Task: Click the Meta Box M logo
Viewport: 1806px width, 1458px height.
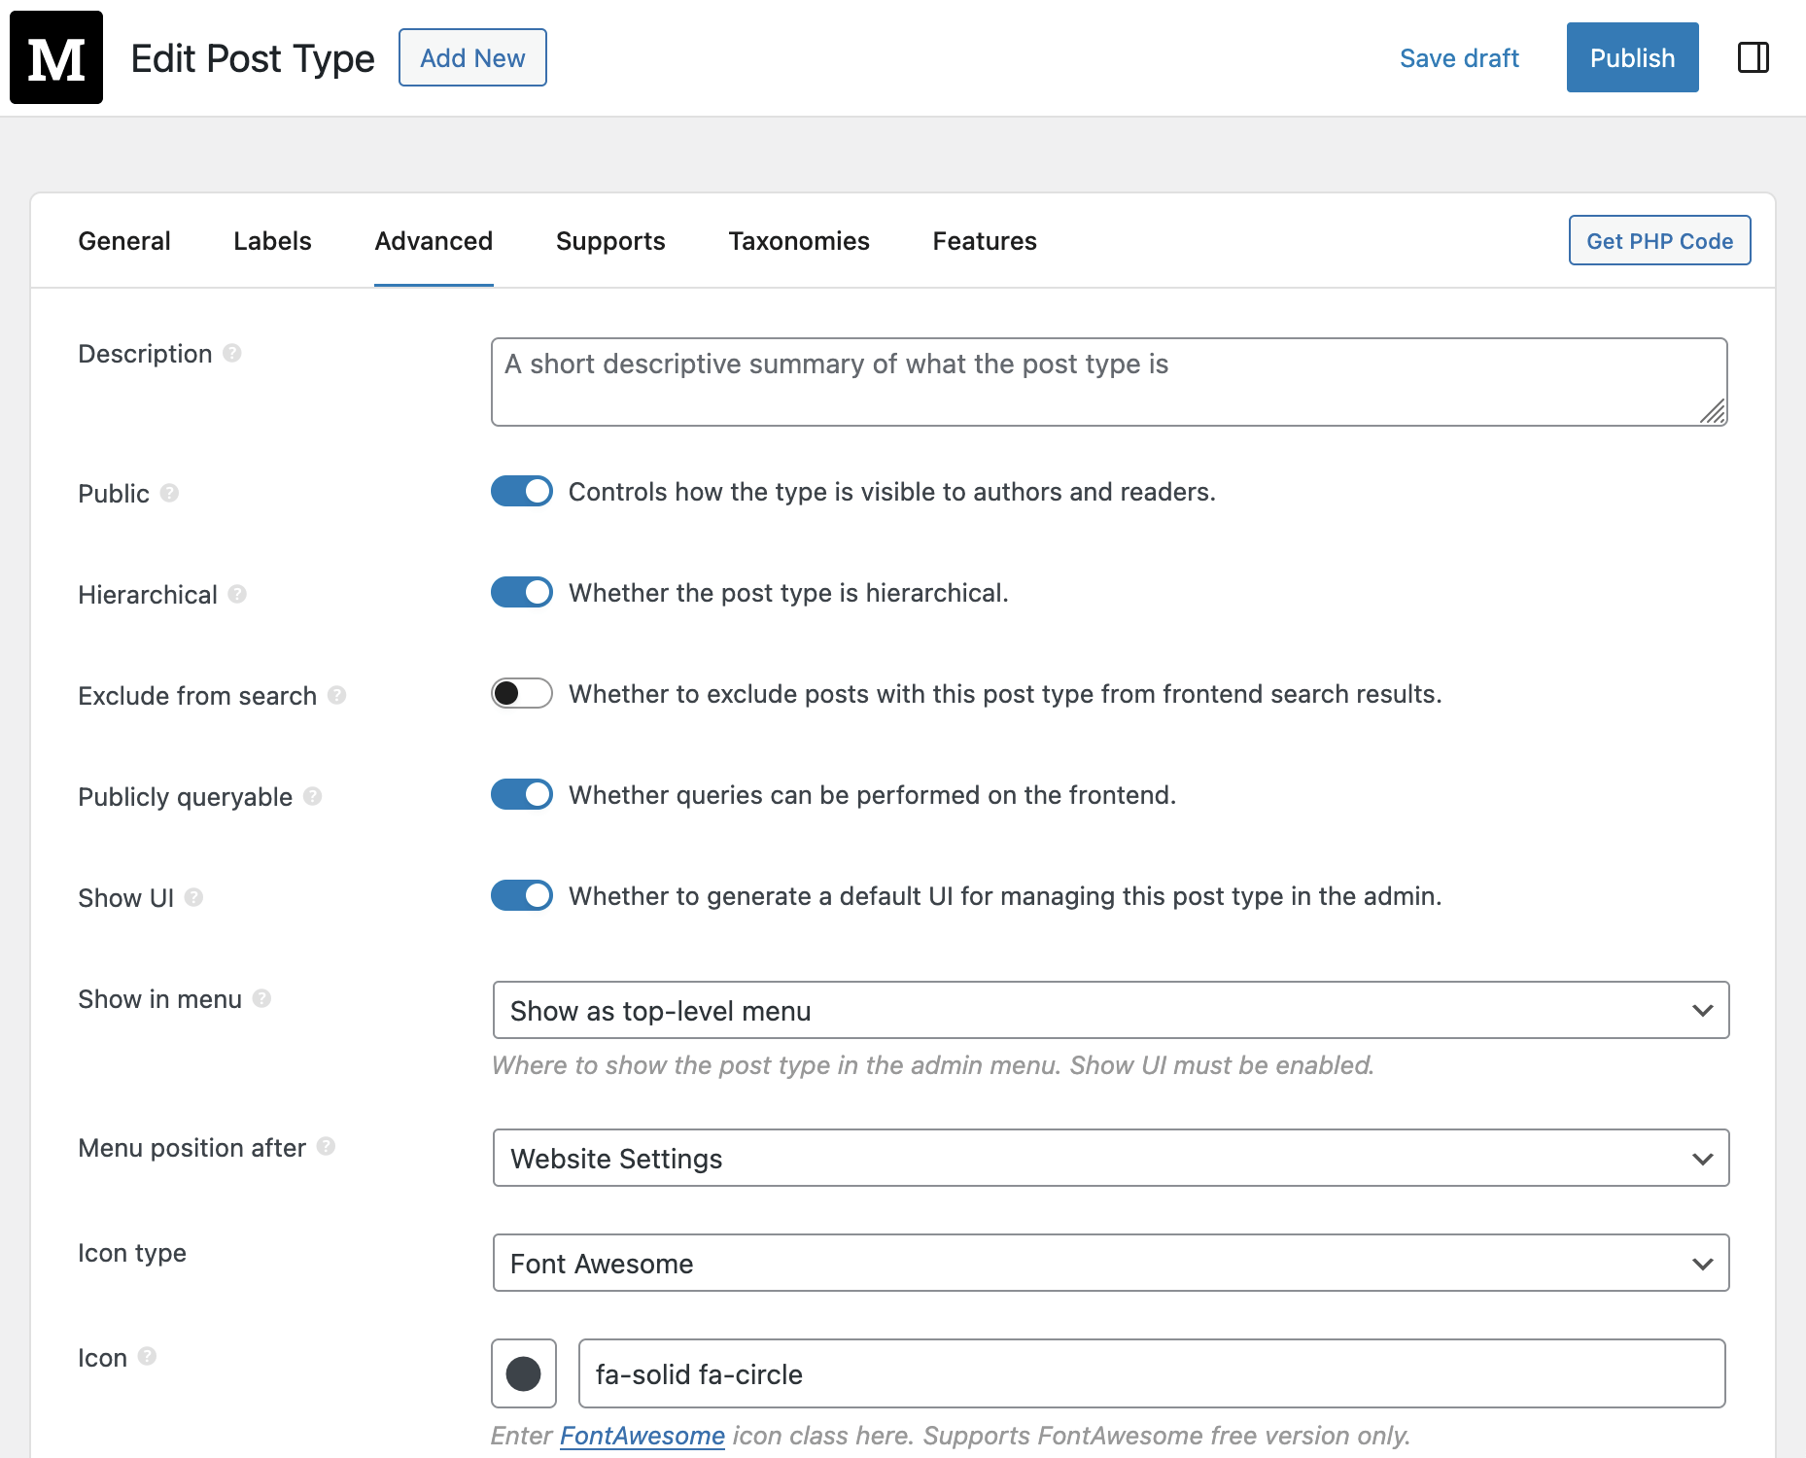Action: point(56,57)
